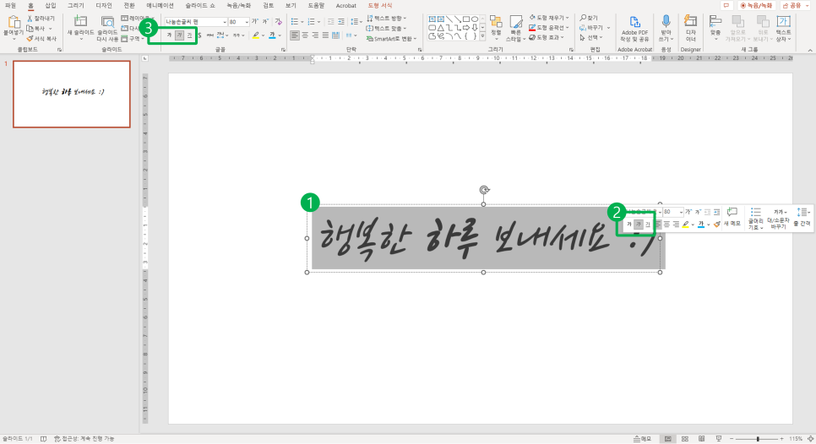This screenshot has width=816, height=444.
Task: Expand the shapes gallery more arrow
Action: point(483,37)
